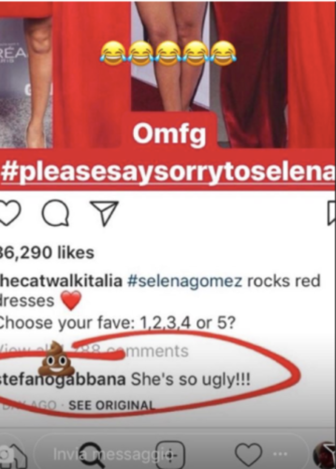Save post with bookmark icon
336x469 pixels.
tap(331, 214)
